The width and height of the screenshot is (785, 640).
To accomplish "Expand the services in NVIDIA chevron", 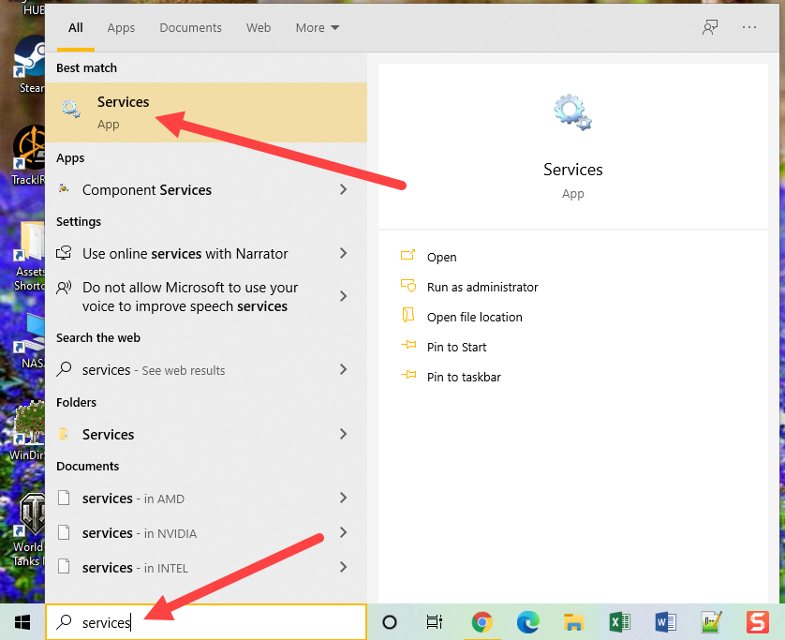I will (343, 532).
